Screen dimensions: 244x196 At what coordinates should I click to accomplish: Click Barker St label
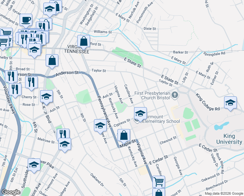coord(180,52)
